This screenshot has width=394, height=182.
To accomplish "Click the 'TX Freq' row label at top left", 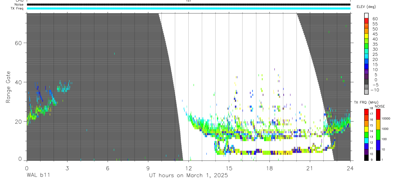I will (x=18, y=8).
